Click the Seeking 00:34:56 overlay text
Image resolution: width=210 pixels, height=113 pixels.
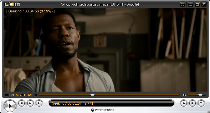pyautogui.click(x=30, y=11)
